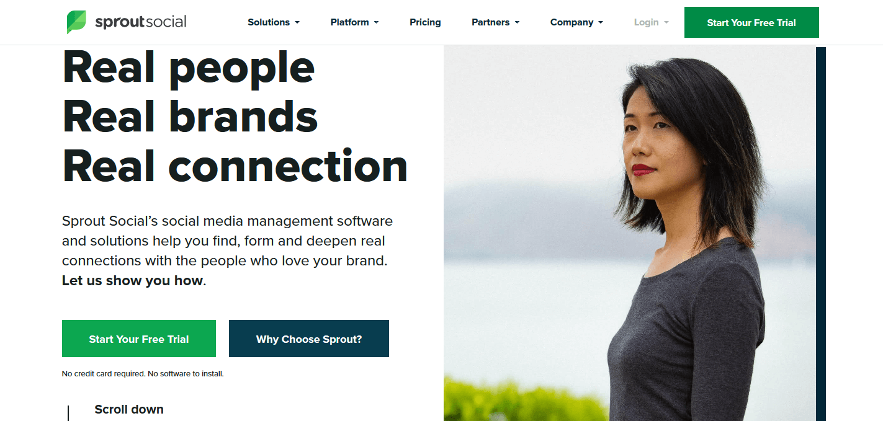Click the Sprout Social leaf logo icon
883x421 pixels.
pos(77,22)
